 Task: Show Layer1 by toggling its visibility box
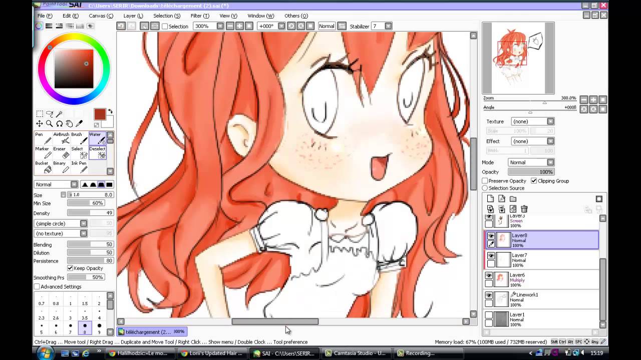(489, 315)
